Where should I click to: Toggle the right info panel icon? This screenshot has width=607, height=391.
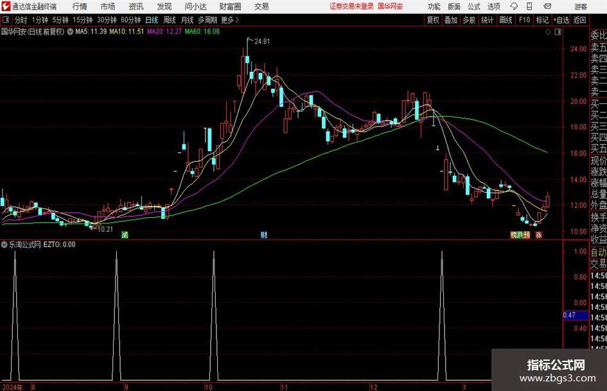click(558, 31)
